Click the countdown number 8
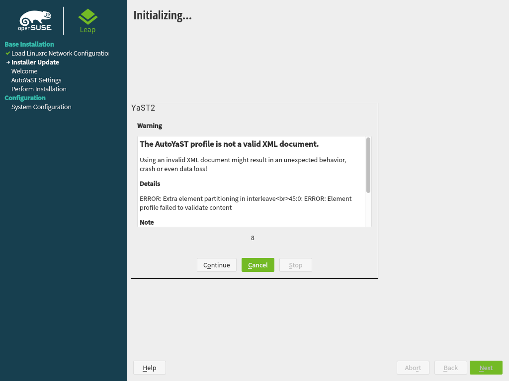This screenshot has width=509, height=381. 253,238
